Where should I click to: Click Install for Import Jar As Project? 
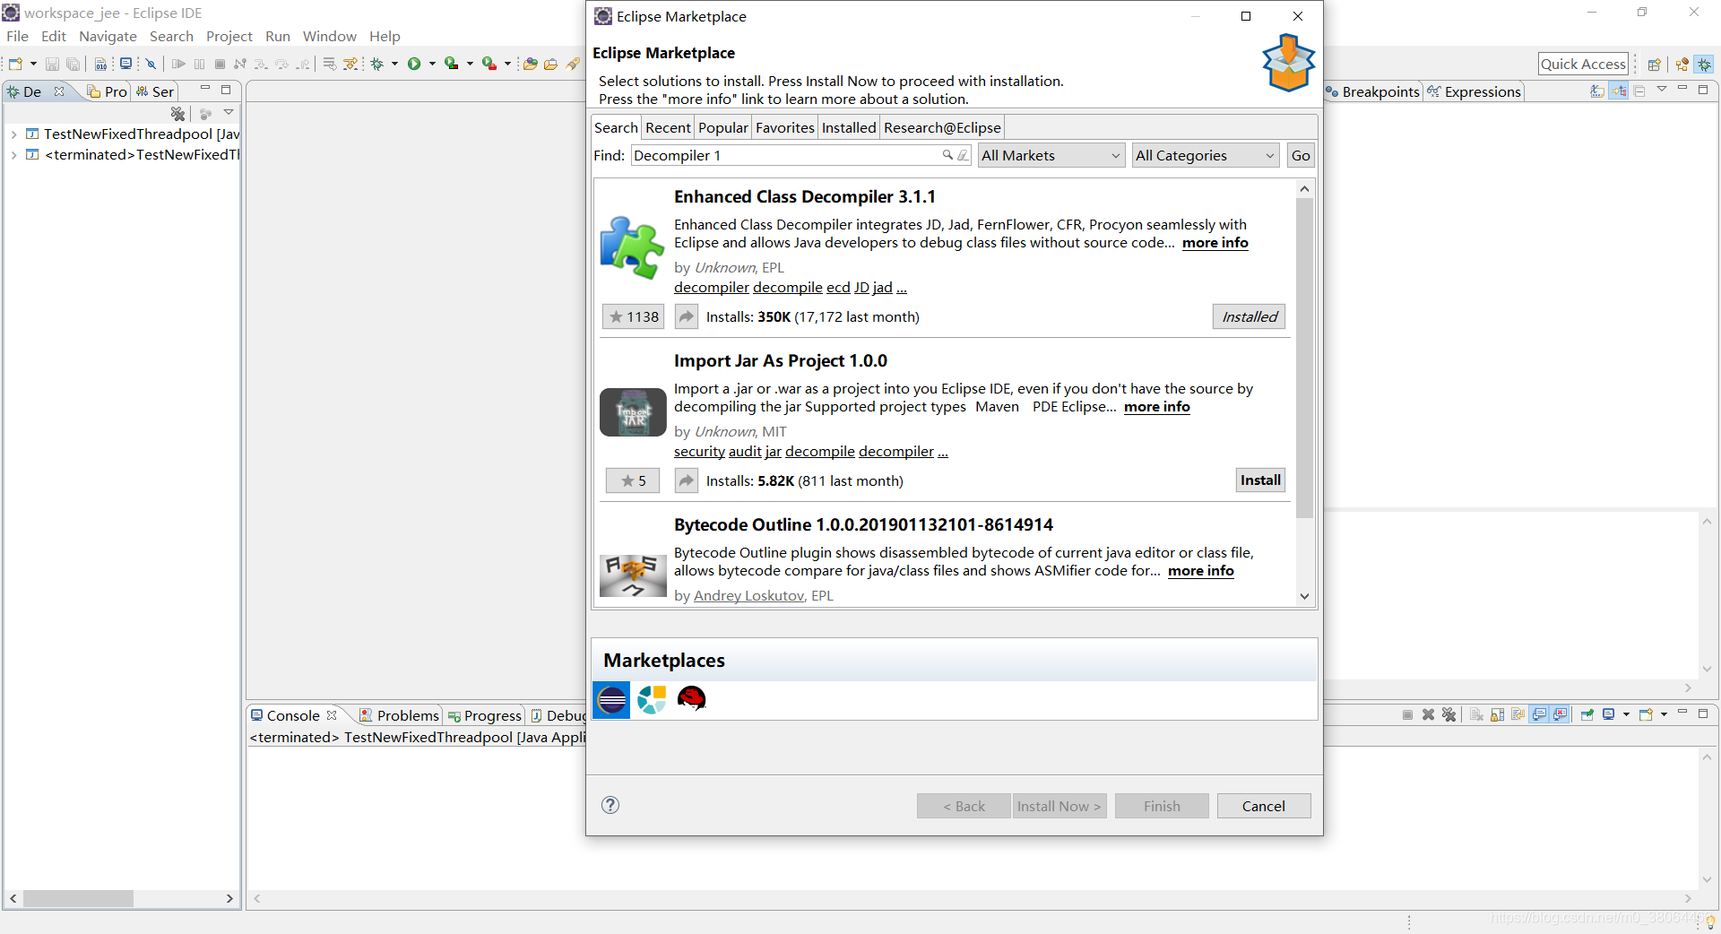[x=1259, y=480]
